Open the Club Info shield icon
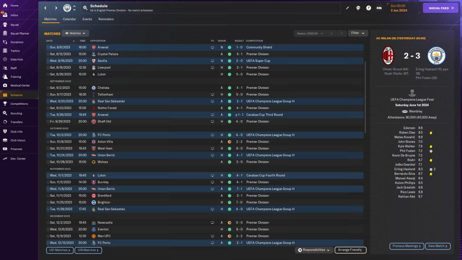Screen dimensions: 462x260 click(5, 131)
